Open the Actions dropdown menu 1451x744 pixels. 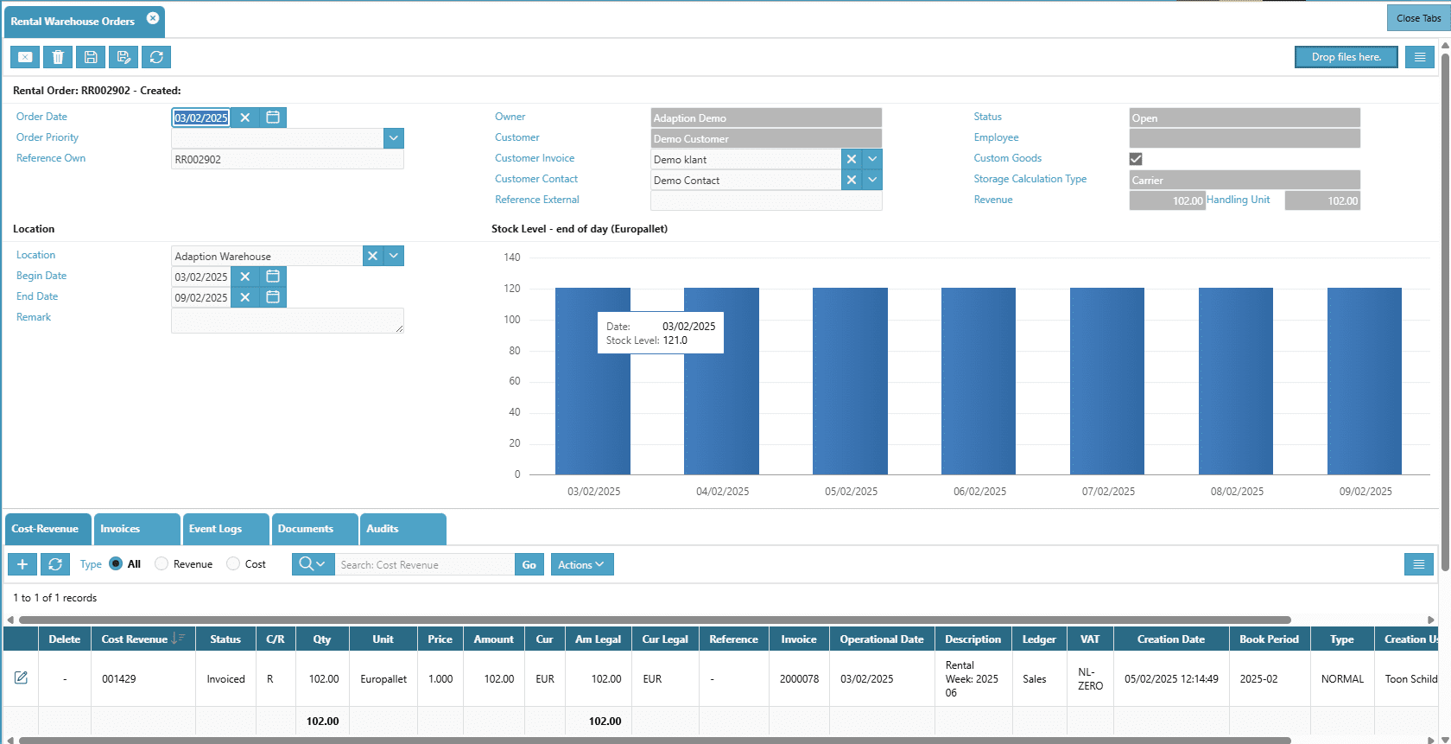[581, 564]
